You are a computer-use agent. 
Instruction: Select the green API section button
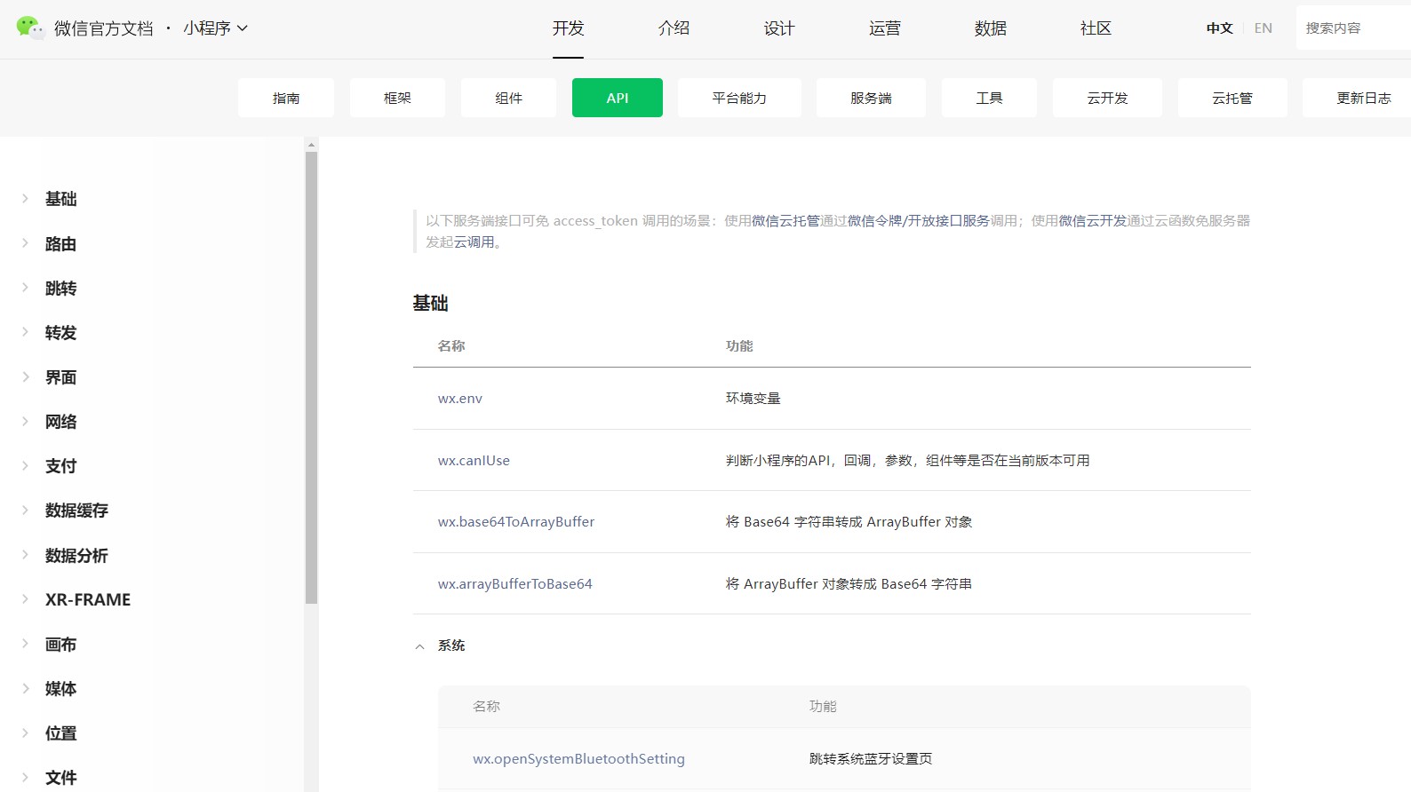tap(618, 98)
